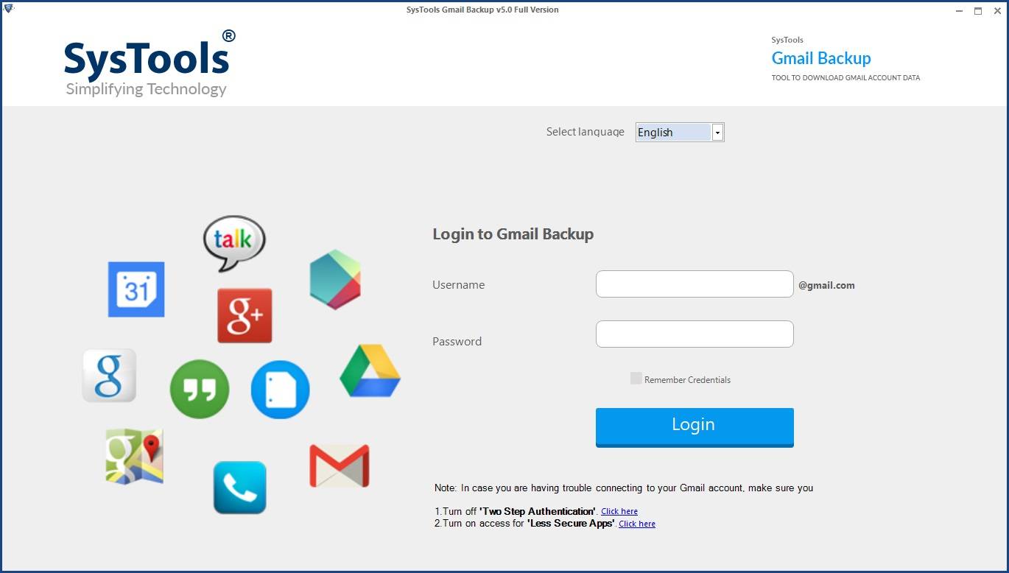The height and width of the screenshot is (573, 1009).
Task: Close the SysTools Gmail Backup window
Action: pos(997,10)
